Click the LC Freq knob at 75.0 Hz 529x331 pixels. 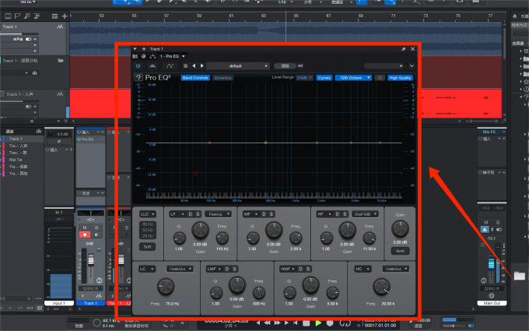(x=166, y=287)
